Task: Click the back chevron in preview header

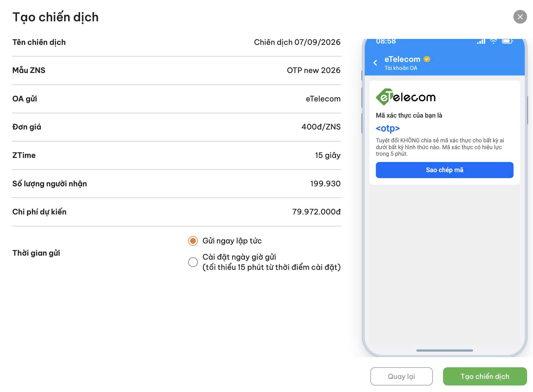Action: click(375, 63)
